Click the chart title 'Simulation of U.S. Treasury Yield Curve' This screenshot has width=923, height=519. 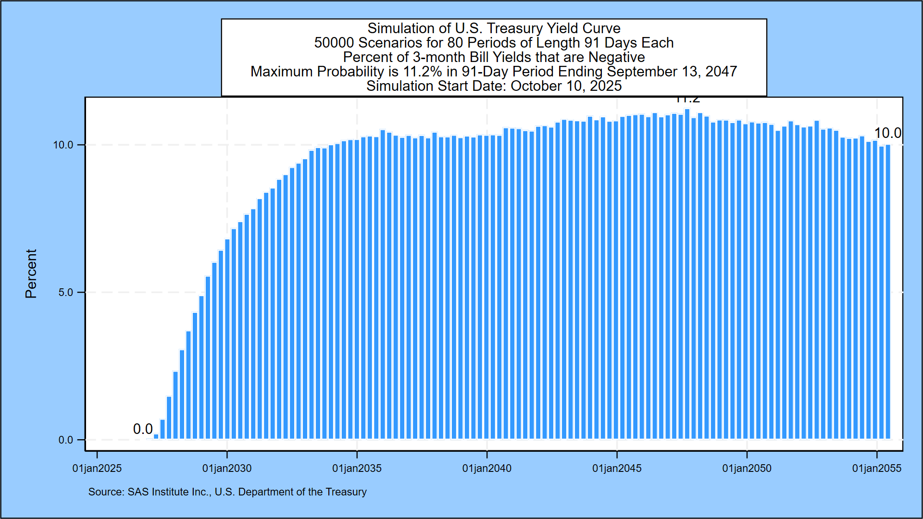pos(494,28)
